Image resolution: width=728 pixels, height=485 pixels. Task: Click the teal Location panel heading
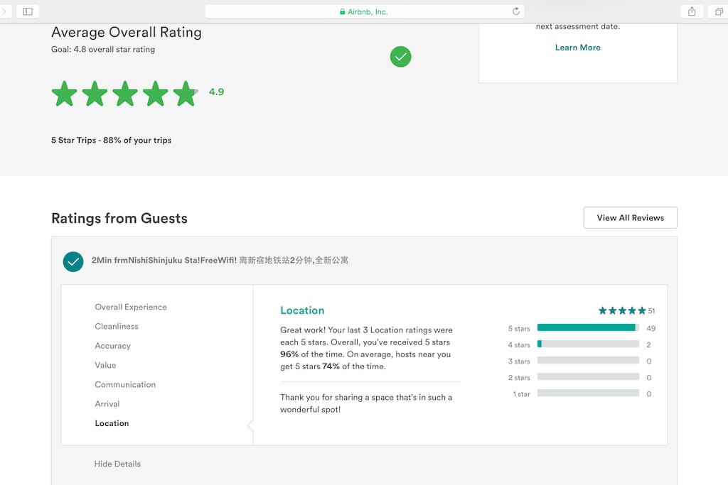[x=302, y=310]
